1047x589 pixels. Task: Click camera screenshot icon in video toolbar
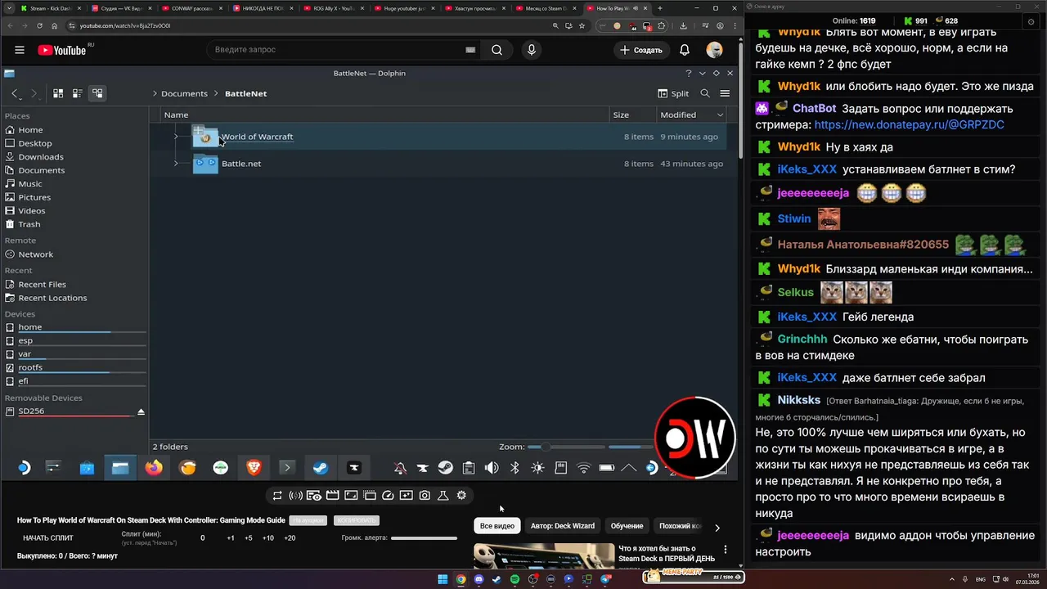[425, 495]
